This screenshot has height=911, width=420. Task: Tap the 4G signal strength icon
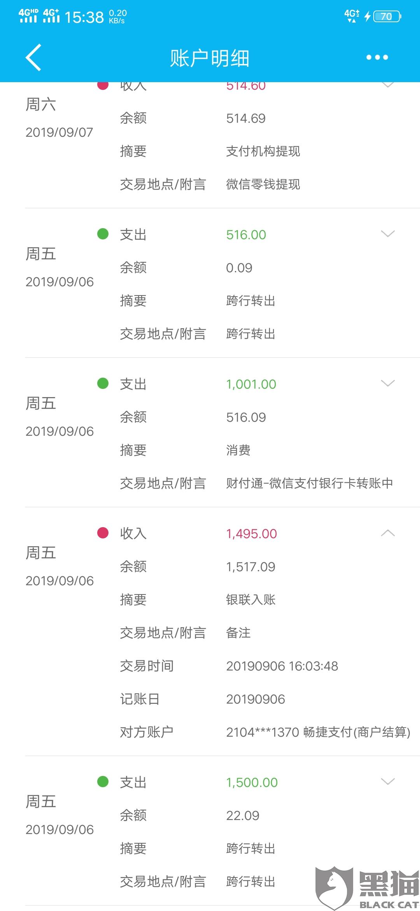tap(28, 16)
